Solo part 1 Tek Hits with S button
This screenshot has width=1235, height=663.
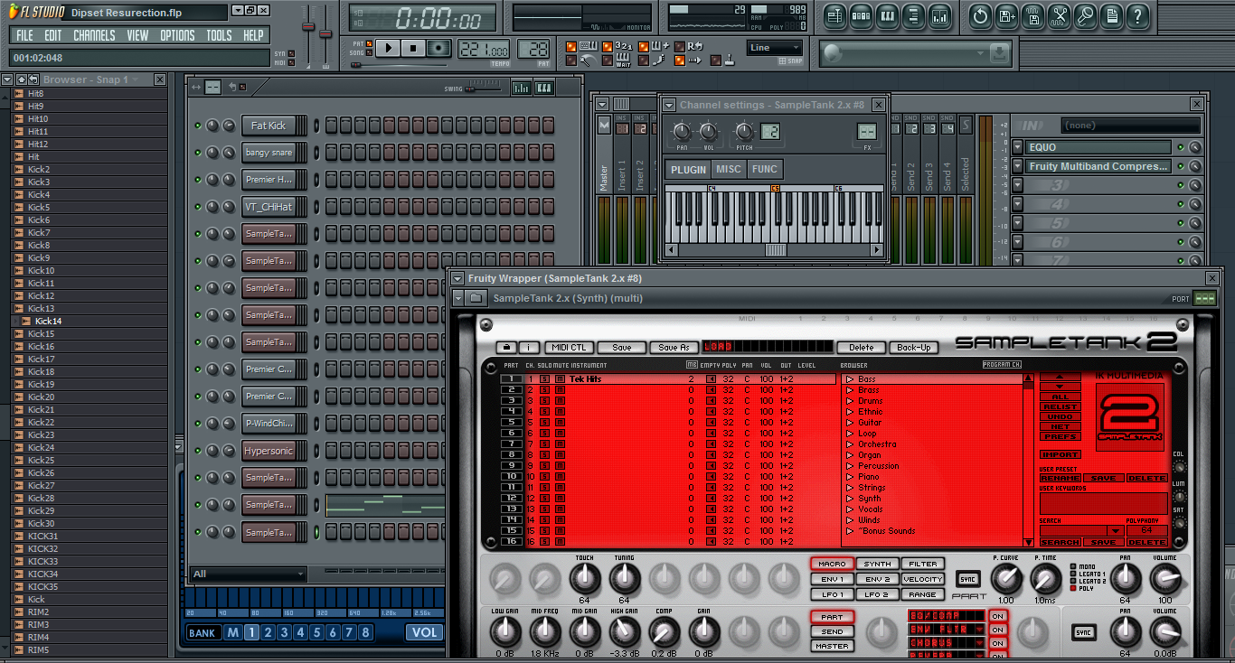pos(545,379)
